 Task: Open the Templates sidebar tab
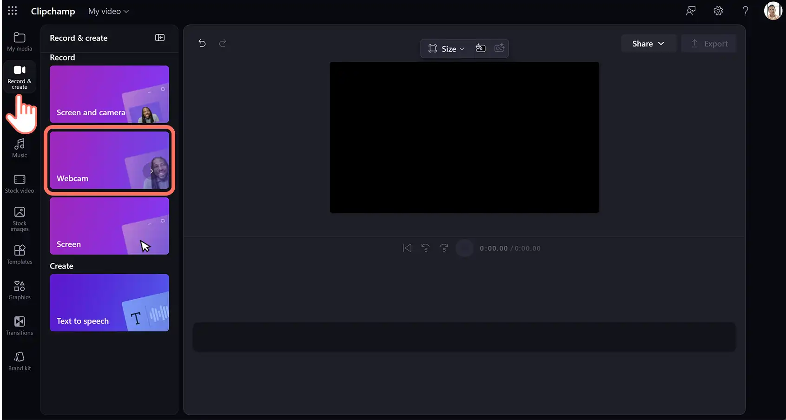(x=20, y=255)
